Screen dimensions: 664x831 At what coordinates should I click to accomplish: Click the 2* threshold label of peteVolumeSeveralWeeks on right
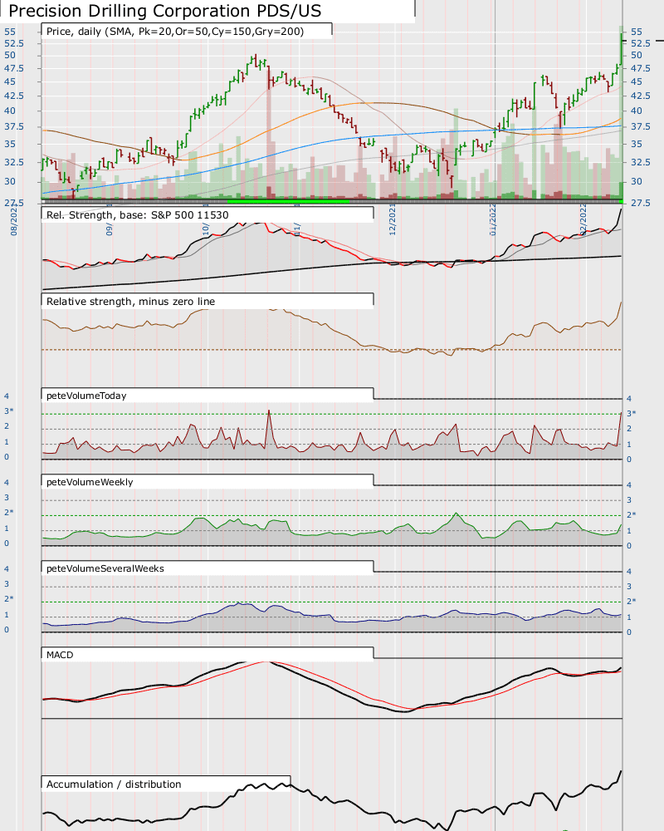[632, 602]
